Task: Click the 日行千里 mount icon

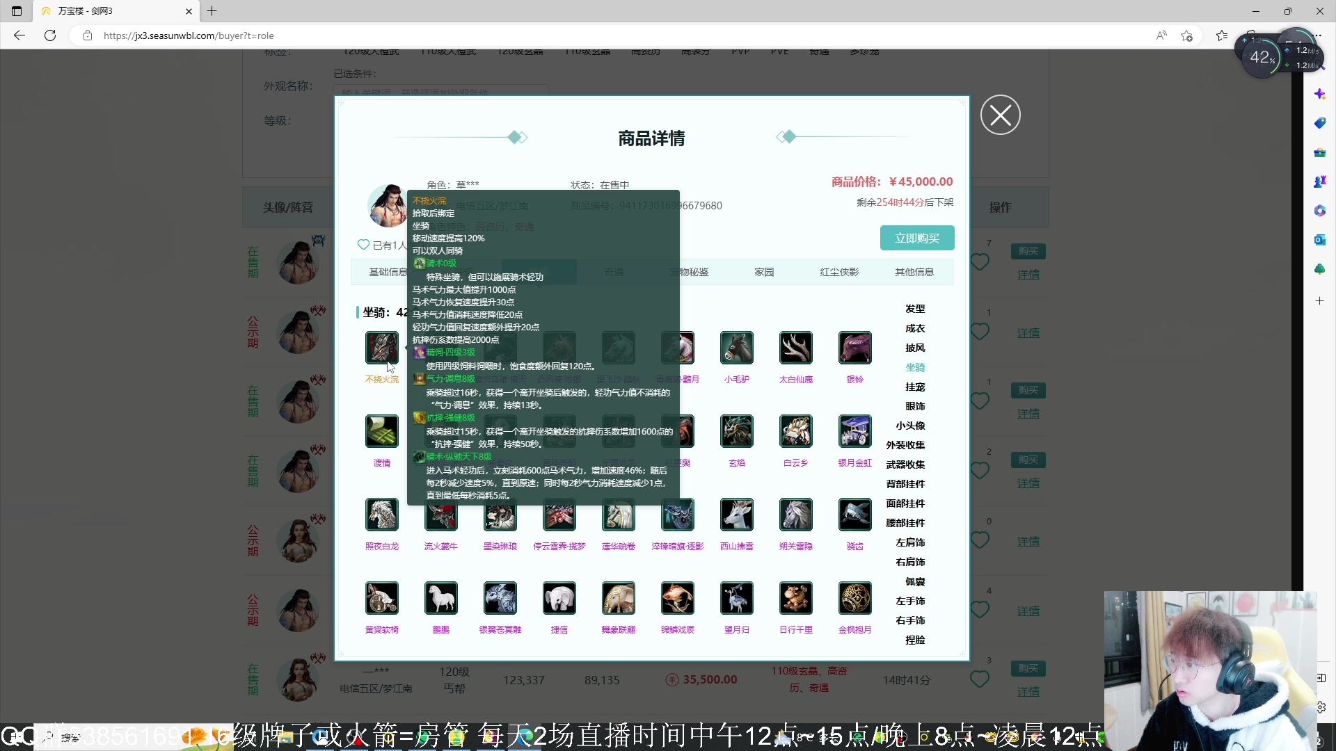Action: tap(796, 598)
